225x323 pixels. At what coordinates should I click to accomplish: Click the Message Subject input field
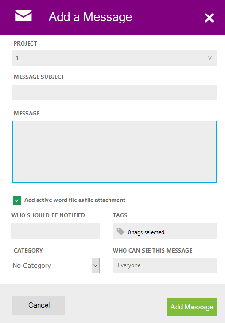pos(115,92)
